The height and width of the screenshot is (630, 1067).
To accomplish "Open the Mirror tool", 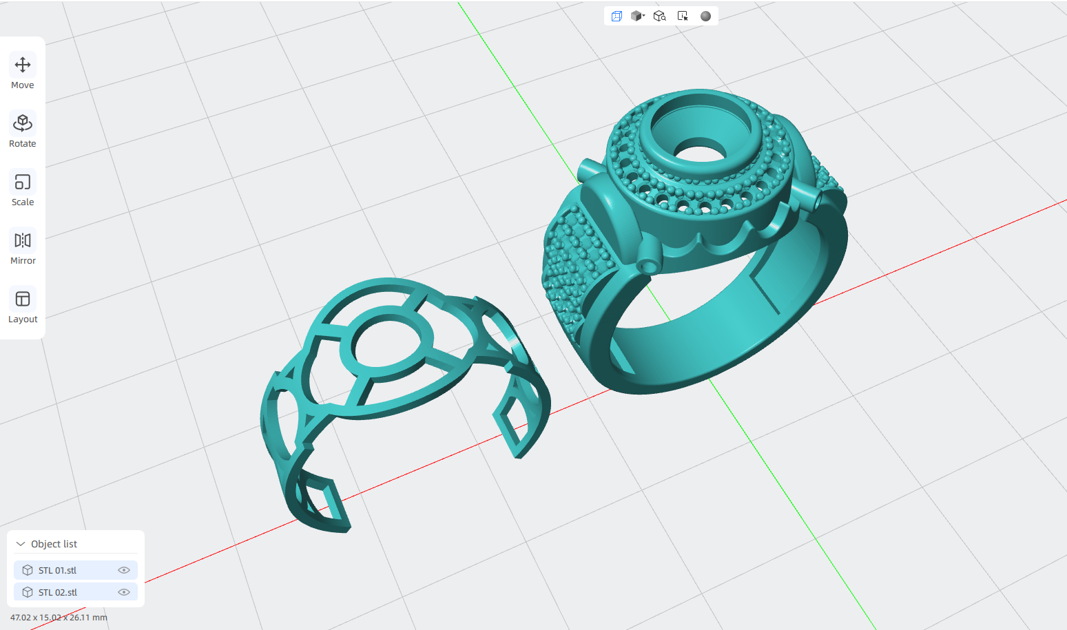I will coord(23,247).
